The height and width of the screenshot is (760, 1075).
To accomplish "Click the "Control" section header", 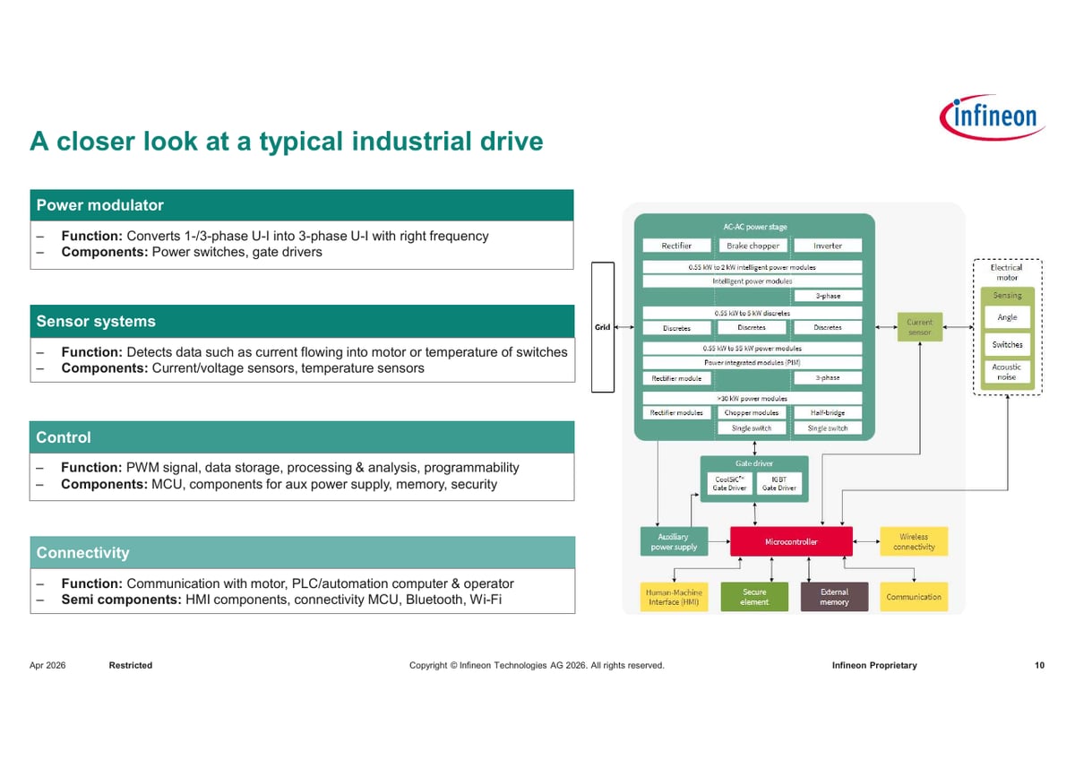I will (302, 437).
